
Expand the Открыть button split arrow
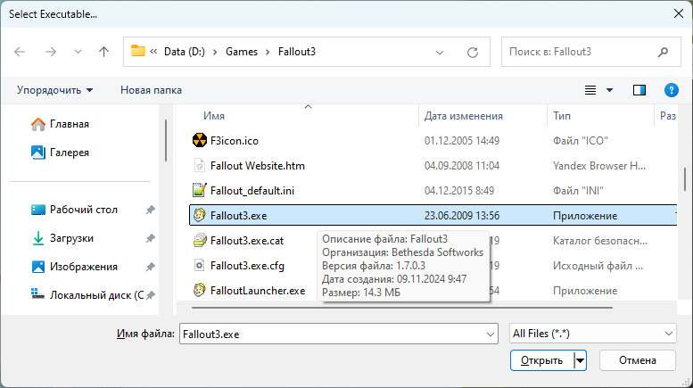coord(581,360)
